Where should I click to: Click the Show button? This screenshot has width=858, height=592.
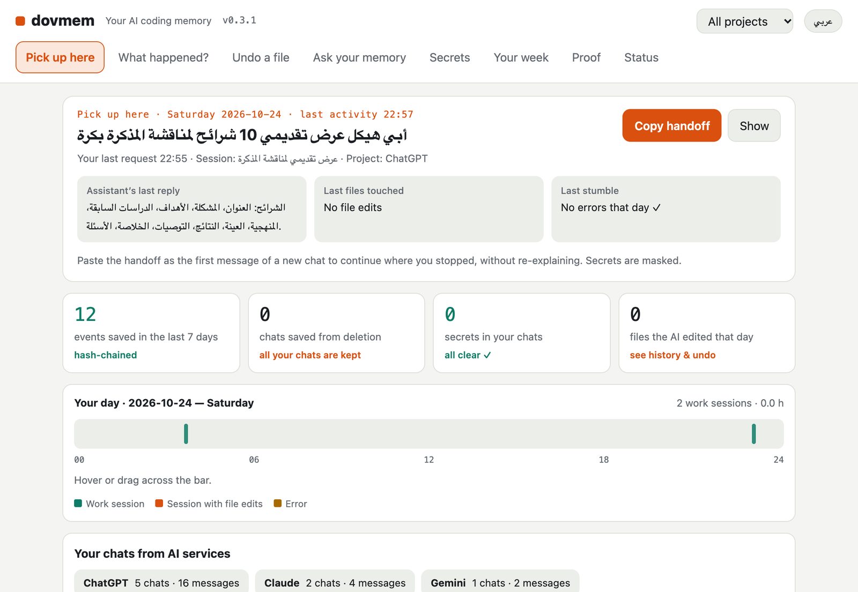754,126
